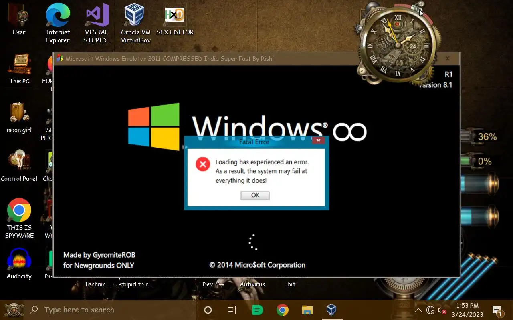Close the Windows Emulator window
Image resolution: width=513 pixels, height=320 pixels.
click(448, 59)
